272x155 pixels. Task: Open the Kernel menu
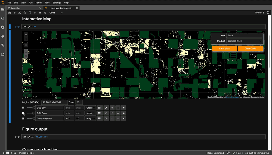(39, 3)
